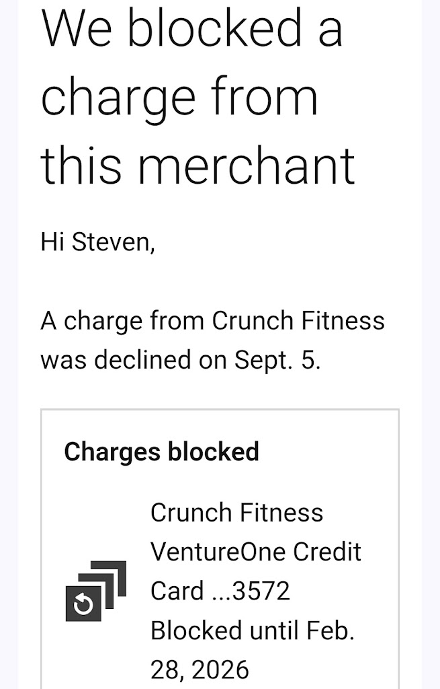
Task: Click the circular arrow on the recurring icon
Action: coord(83,604)
